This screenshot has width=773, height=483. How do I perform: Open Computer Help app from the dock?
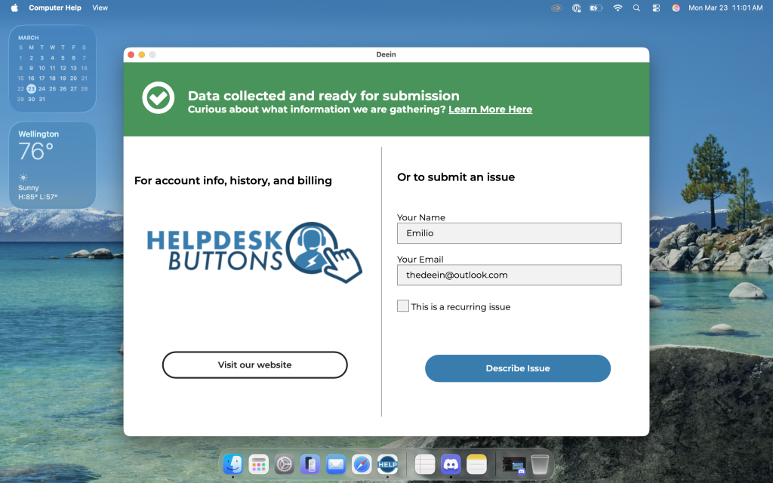(x=388, y=465)
